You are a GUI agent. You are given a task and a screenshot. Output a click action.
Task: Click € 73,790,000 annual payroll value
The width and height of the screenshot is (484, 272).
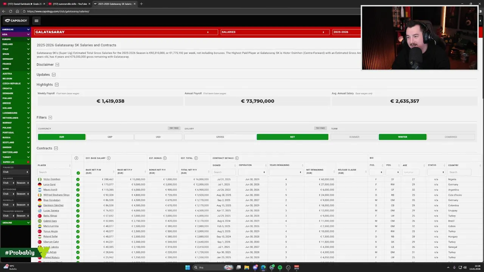258,101
